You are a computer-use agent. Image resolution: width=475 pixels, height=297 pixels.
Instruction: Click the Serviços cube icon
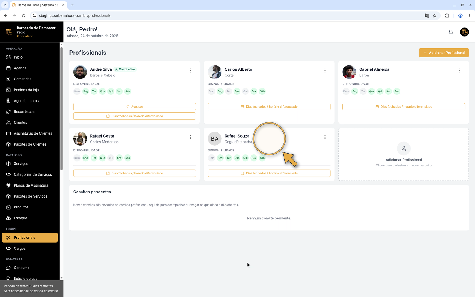click(x=8, y=164)
